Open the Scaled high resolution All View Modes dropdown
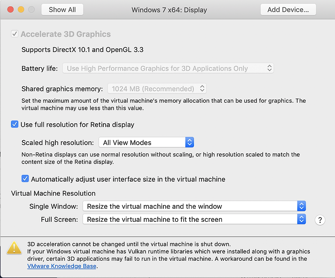 146,142
